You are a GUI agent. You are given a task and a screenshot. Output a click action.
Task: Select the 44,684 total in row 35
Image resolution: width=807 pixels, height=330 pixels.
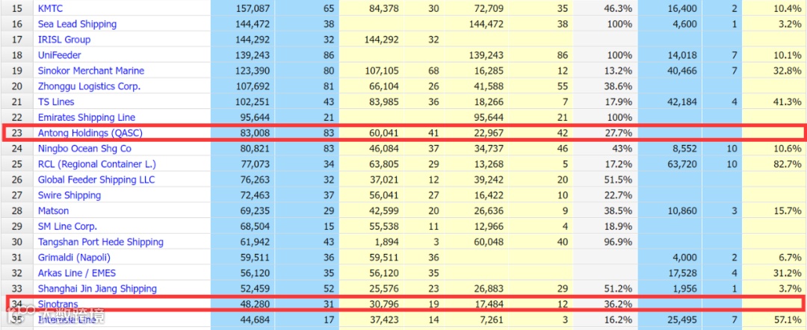pyautogui.click(x=256, y=320)
